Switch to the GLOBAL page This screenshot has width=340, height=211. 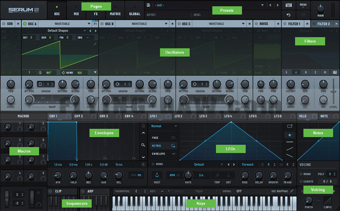click(135, 10)
